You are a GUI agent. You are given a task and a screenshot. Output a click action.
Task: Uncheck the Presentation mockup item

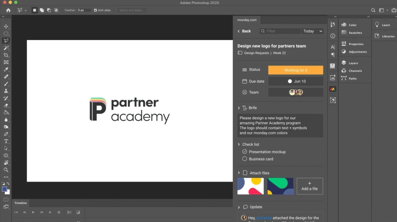pos(244,151)
